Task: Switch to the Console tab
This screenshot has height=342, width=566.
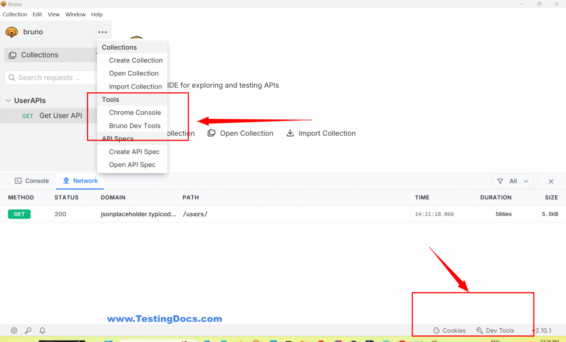Action: pos(32,181)
